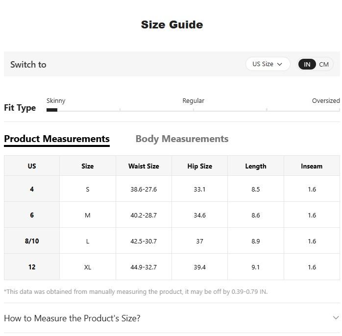This screenshot has height=336, width=342.
Task: Switch to Body Measurements tab
Action: tap(182, 139)
